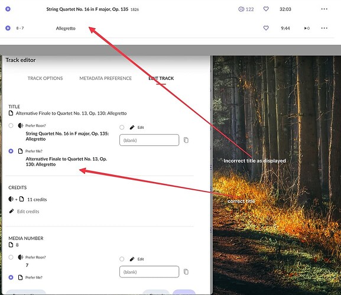Viewport: 341px width, 295px height.
Task: Favorite the String Quartet No. 16 heart icon
Action: click(266, 9)
